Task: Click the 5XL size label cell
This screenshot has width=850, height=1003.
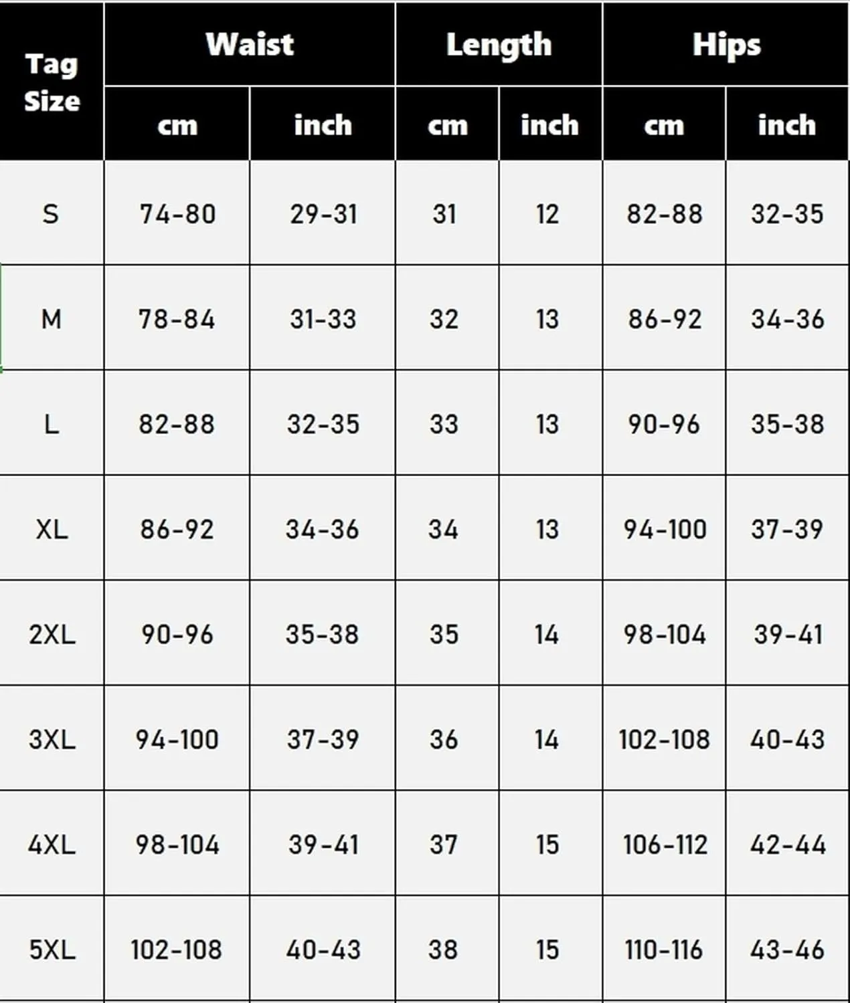Action: click(52, 950)
